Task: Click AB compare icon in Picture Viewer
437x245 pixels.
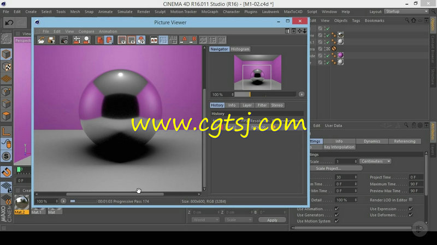Action: point(154,40)
